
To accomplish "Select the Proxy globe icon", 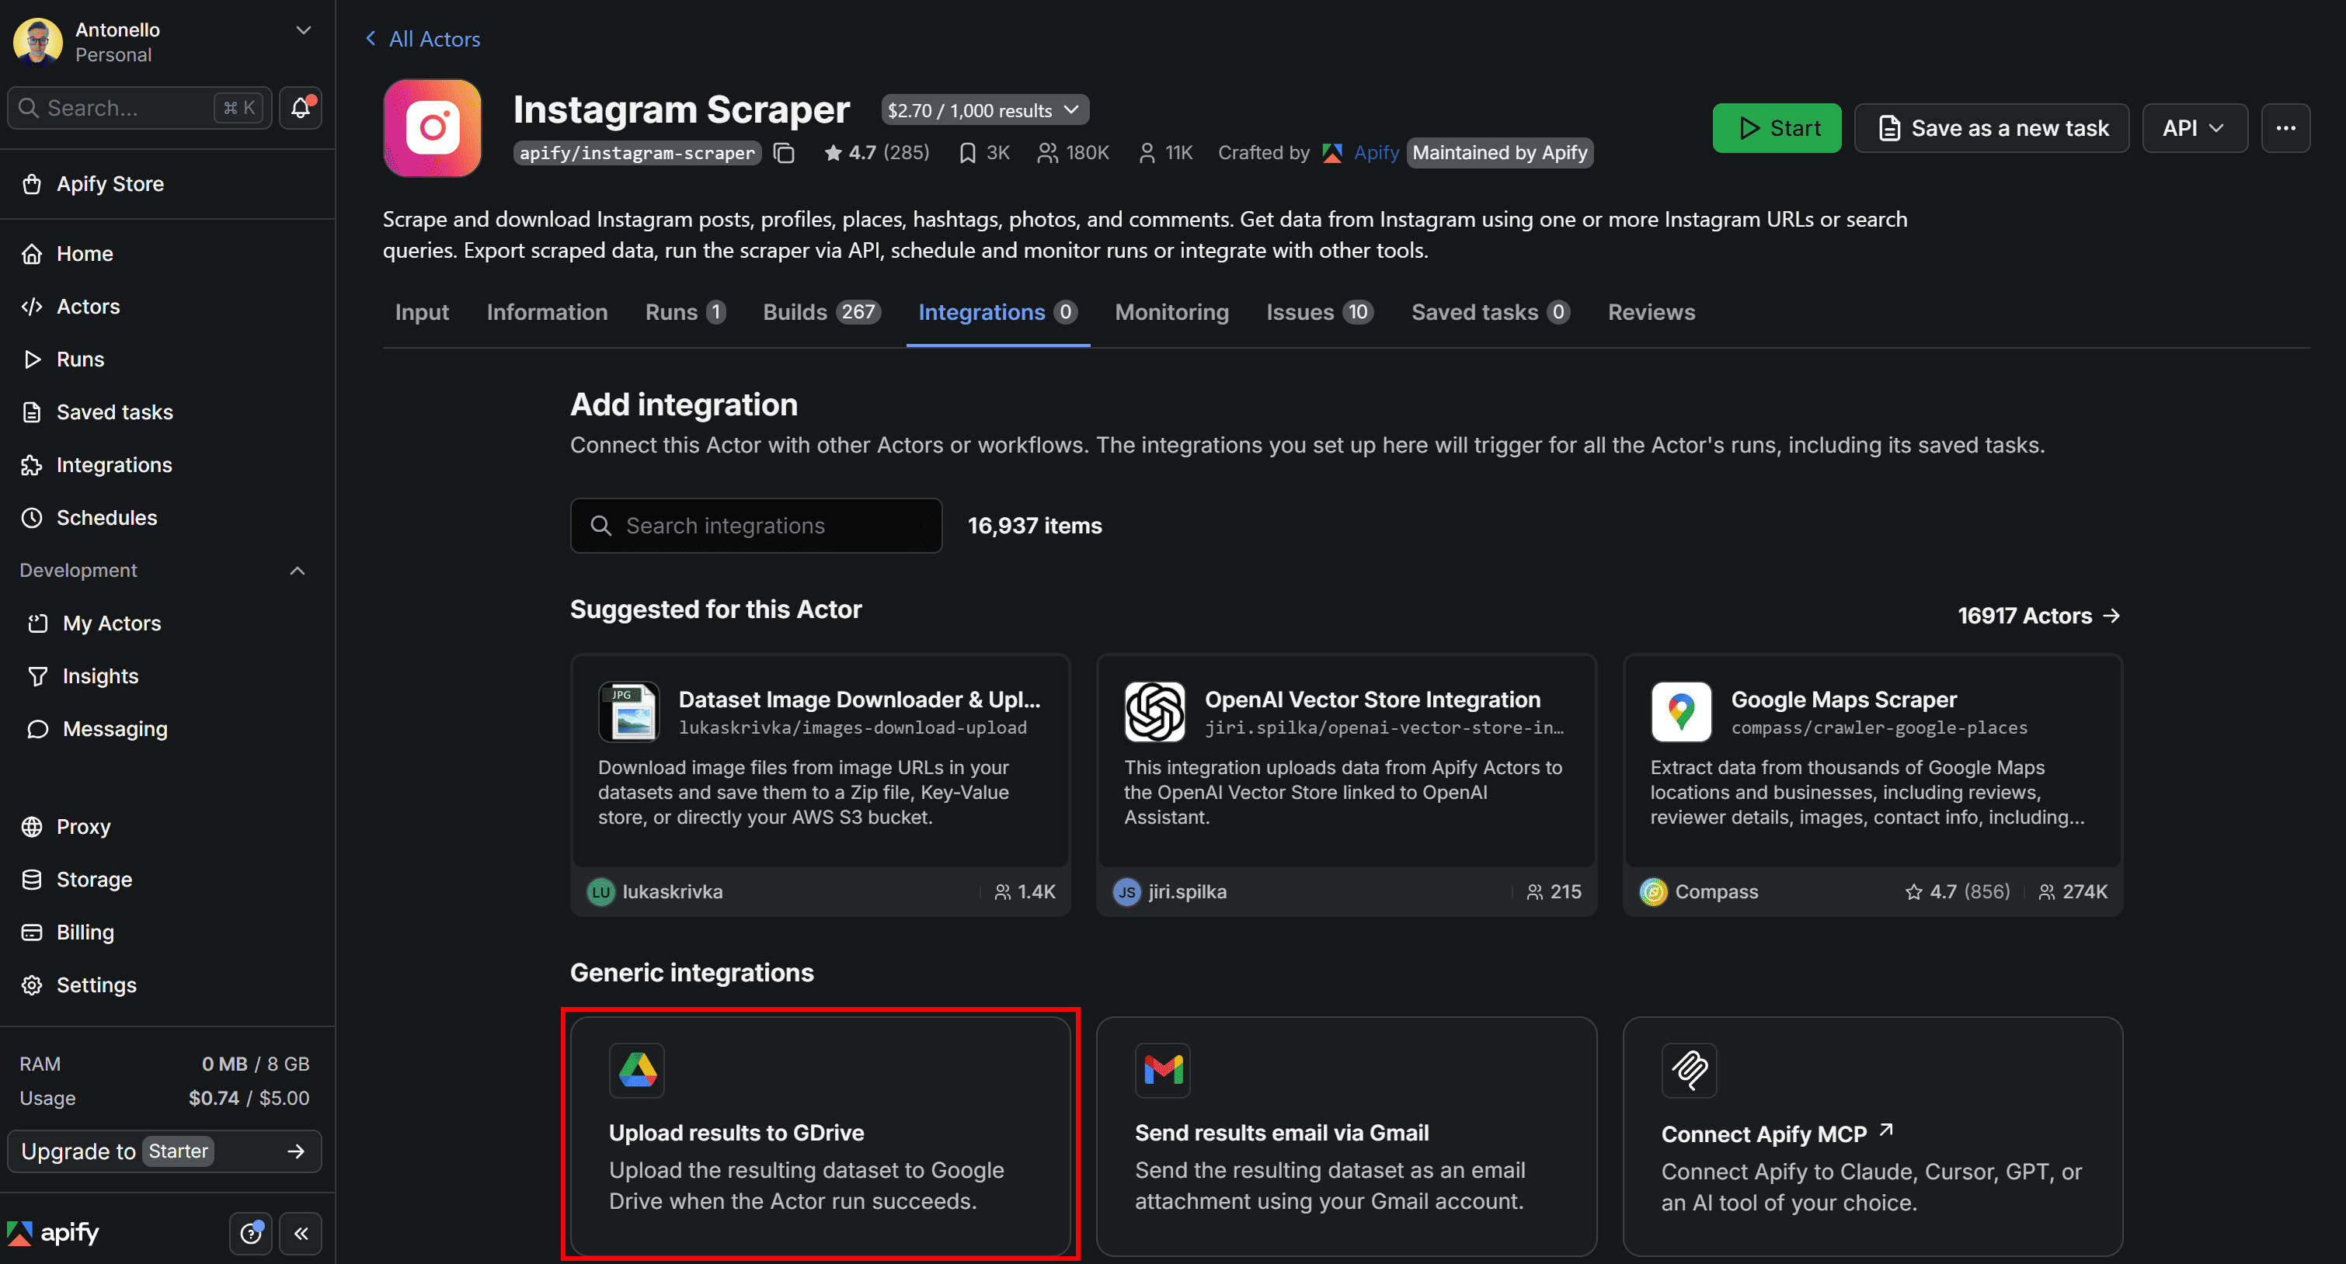I will 33,826.
